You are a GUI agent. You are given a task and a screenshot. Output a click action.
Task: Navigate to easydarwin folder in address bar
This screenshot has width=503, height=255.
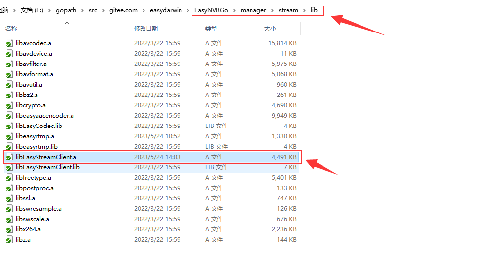(166, 10)
